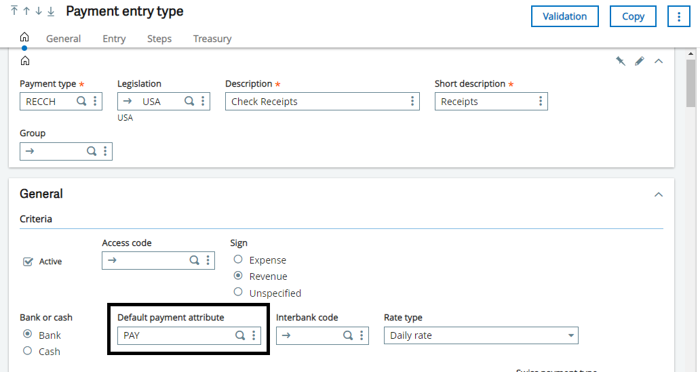The width and height of the screenshot is (700, 372).
Task: Collapse the General section chevron
Action: coord(659,194)
